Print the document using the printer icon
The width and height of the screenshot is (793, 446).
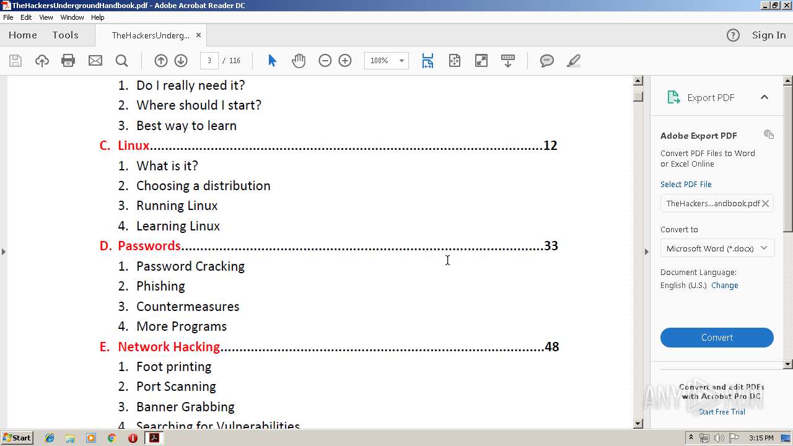pos(68,61)
